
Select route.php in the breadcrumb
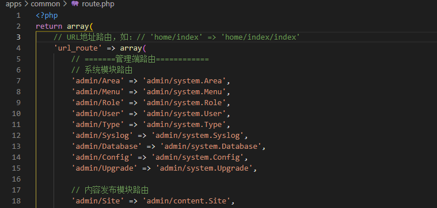point(98,4)
